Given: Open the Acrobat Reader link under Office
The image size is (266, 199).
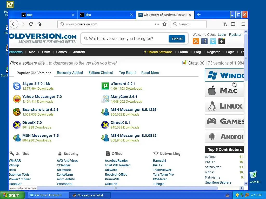Looking at the screenshot, I should [x=116, y=161].
